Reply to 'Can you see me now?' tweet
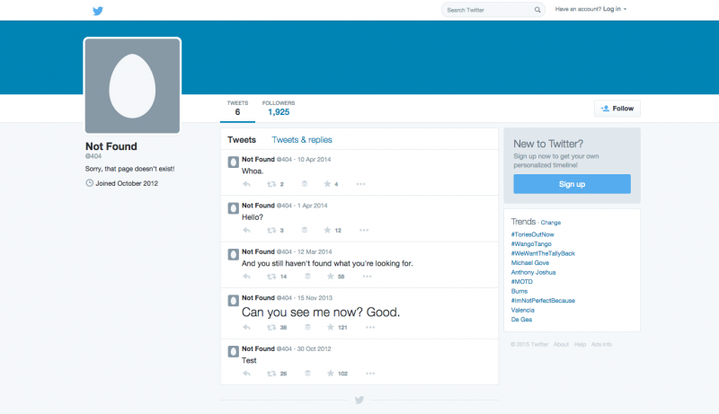 pyautogui.click(x=246, y=328)
